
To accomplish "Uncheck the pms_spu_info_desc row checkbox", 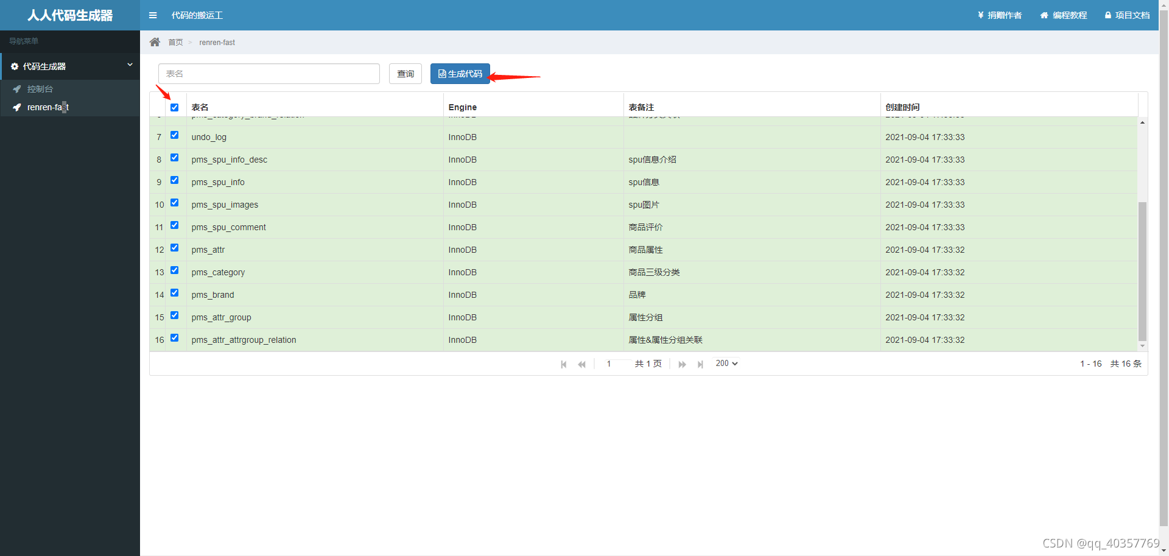I will click(175, 158).
